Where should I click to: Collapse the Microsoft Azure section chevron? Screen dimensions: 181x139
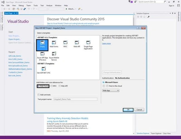[104, 86]
